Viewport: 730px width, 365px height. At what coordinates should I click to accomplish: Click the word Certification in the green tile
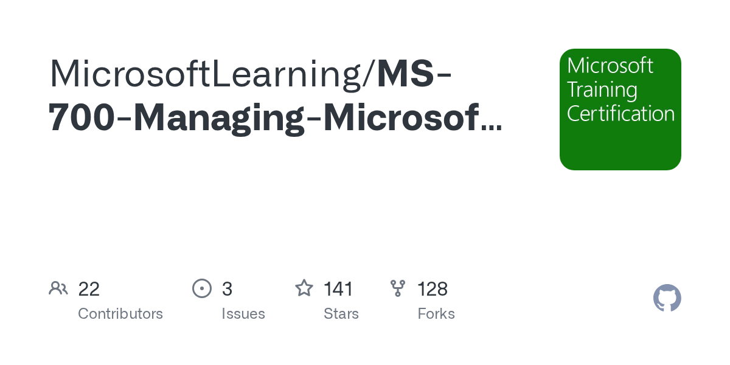(620, 114)
